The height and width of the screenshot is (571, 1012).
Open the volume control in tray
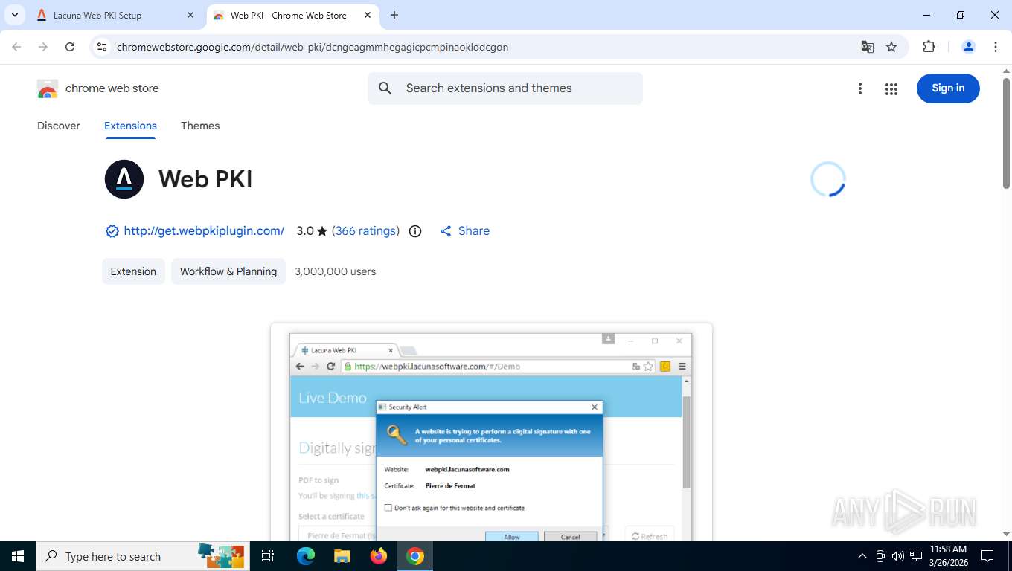point(897,556)
